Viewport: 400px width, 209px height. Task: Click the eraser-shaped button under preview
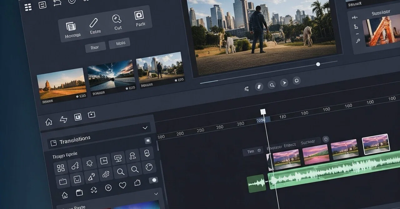point(259,87)
